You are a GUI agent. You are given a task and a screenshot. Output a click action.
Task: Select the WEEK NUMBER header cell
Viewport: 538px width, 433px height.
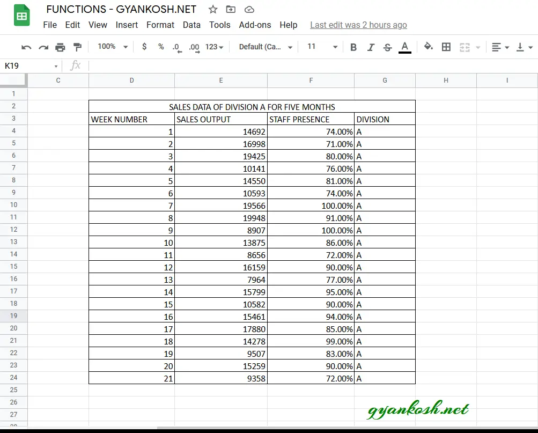[x=131, y=119]
